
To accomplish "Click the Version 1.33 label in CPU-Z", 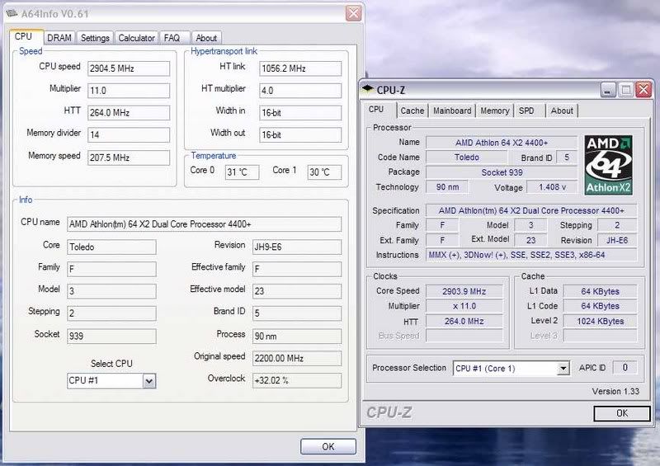I will 615,392.
